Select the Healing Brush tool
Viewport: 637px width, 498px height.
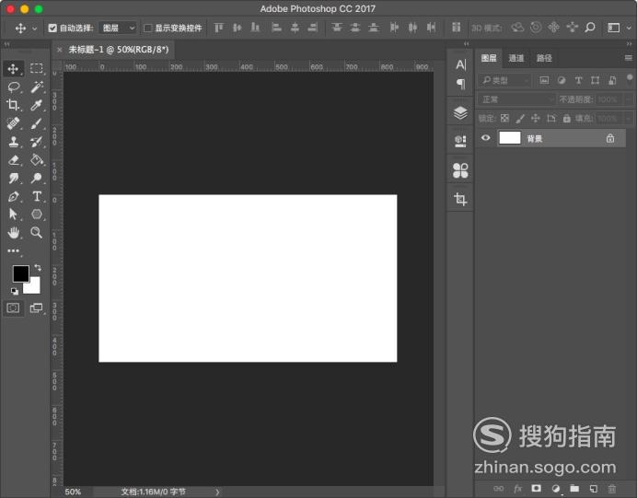coord(14,123)
